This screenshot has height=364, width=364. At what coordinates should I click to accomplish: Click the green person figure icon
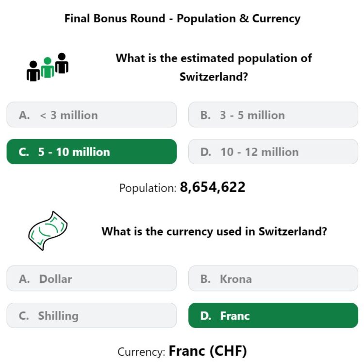tap(48, 68)
